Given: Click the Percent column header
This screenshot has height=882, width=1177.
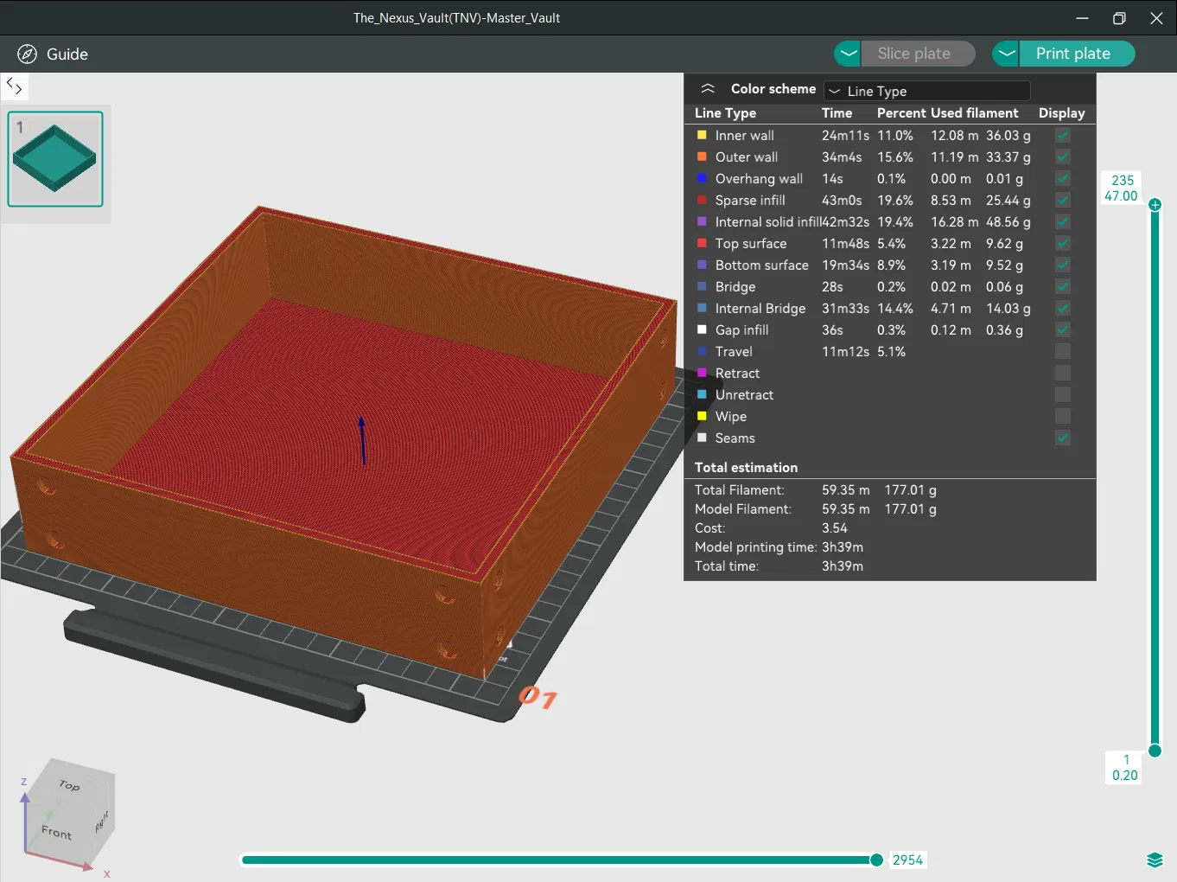Looking at the screenshot, I should (901, 113).
